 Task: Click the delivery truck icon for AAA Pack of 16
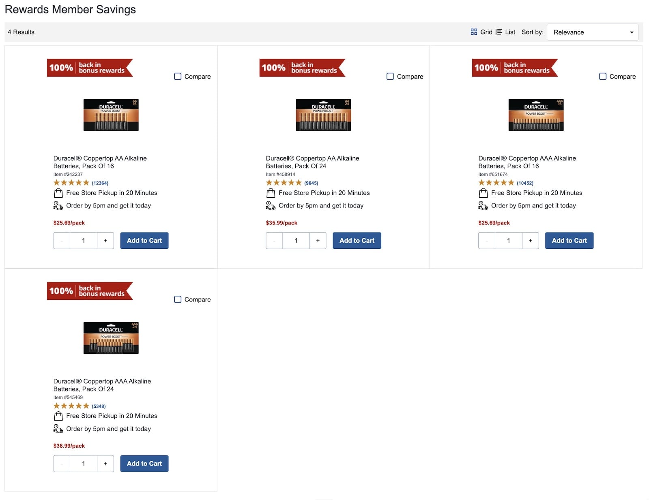483,206
